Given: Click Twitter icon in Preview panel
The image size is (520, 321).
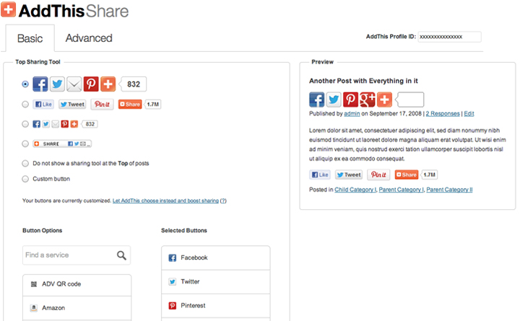Looking at the screenshot, I should point(334,100).
